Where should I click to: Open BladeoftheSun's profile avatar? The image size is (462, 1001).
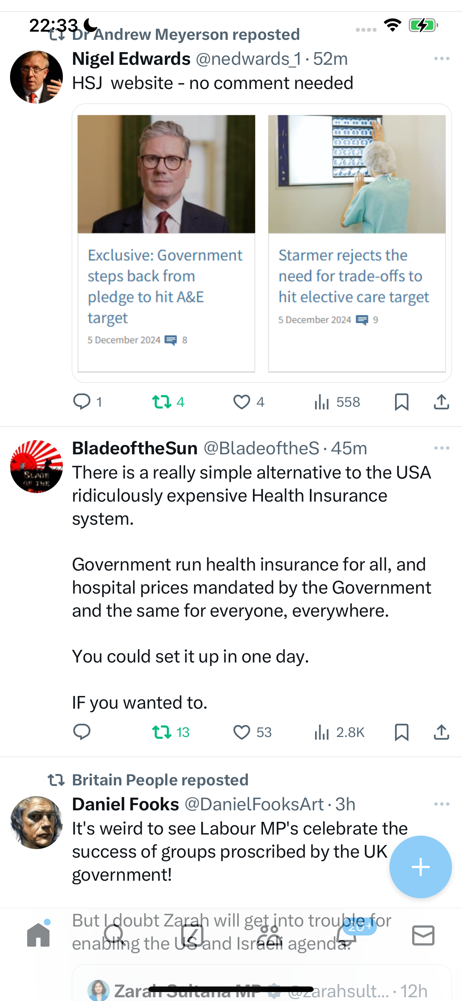click(x=36, y=466)
